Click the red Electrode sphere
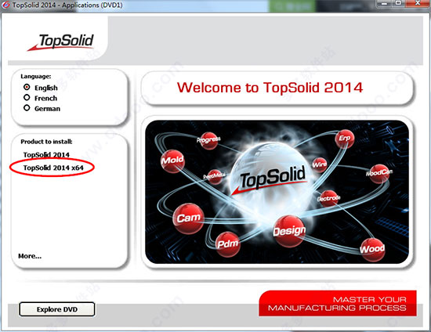This screenshot has width=431, height=332. [328, 198]
